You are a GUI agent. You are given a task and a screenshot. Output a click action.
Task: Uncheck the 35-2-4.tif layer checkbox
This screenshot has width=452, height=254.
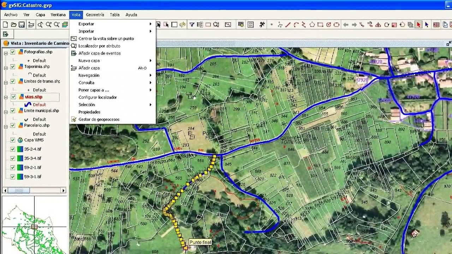pos(13,150)
